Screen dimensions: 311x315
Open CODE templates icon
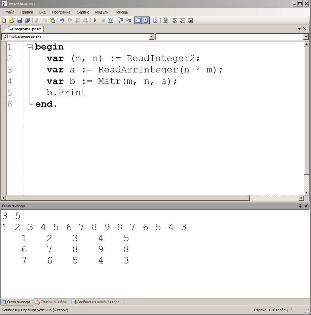click(x=165, y=20)
